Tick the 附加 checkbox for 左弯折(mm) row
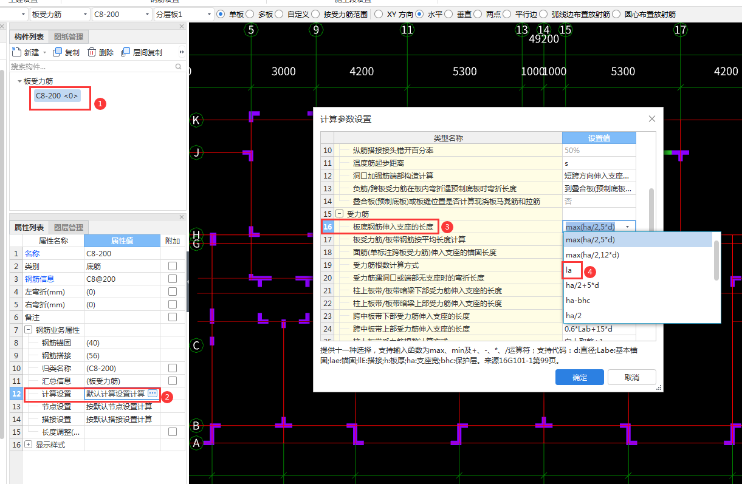 [x=173, y=291]
